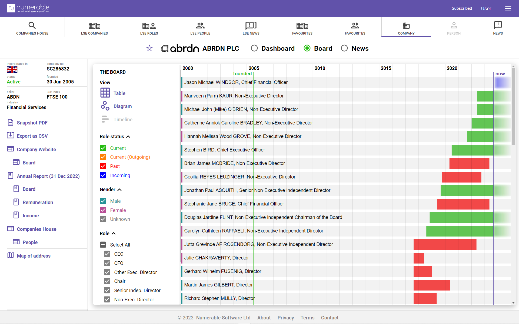Image resolution: width=519 pixels, height=324 pixels.
Task: Click the Subscribed label in header
Action: point(462,8)
